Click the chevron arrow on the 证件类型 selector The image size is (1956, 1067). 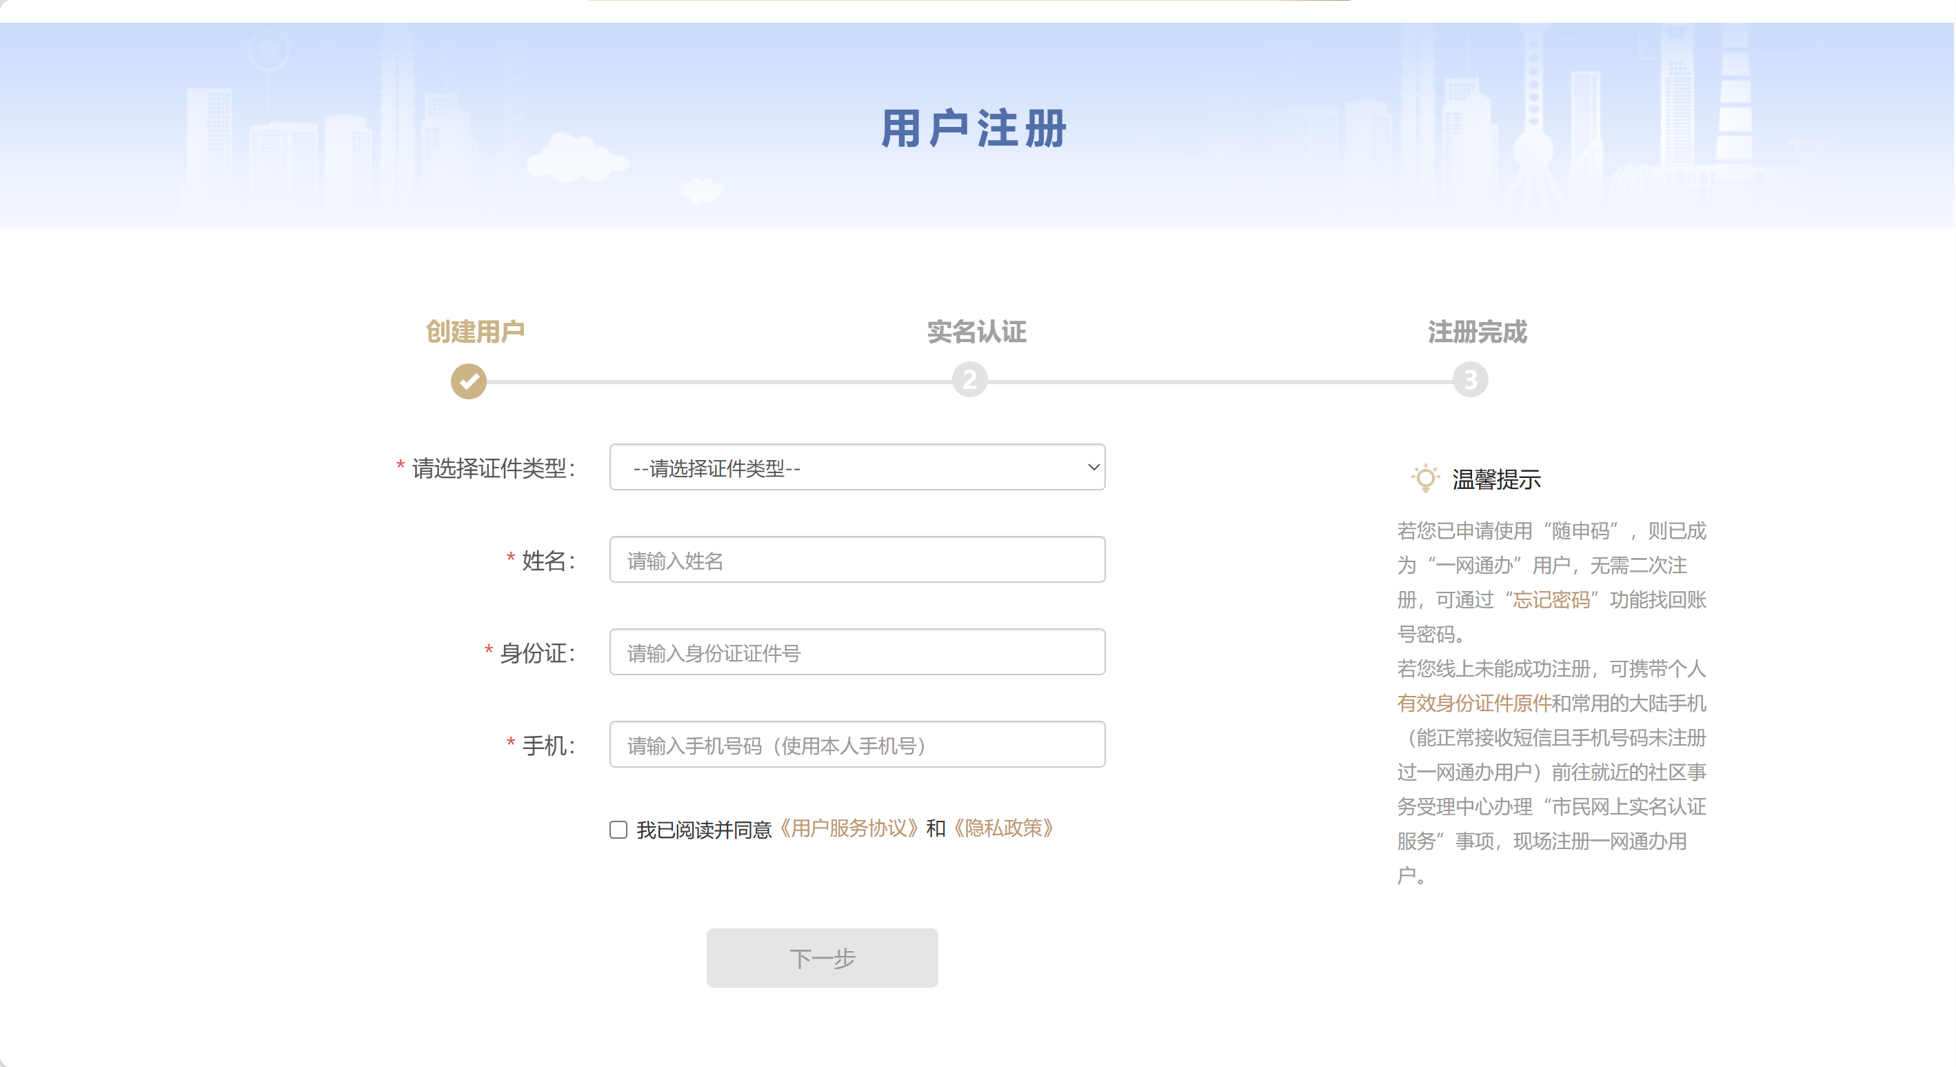click(x=1093, y=468)
